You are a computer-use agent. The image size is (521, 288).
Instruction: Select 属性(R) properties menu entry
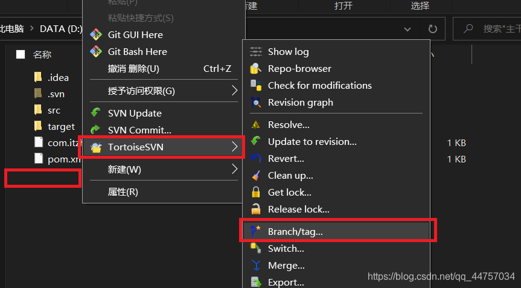click(123, 192)
